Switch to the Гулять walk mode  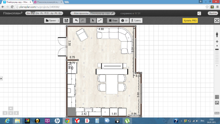tap(136, 21)
